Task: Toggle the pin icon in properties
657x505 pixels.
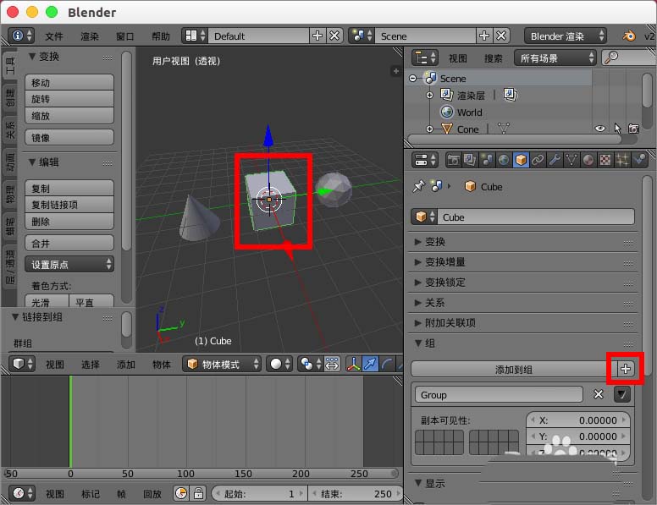Action: [418, 186]
